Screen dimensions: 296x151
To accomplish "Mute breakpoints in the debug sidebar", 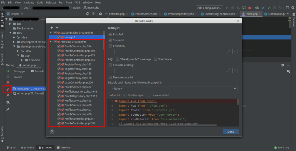I will pos(8,94).
